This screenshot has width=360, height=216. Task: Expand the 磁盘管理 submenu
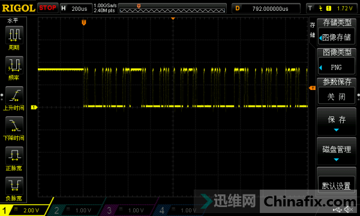337,151
